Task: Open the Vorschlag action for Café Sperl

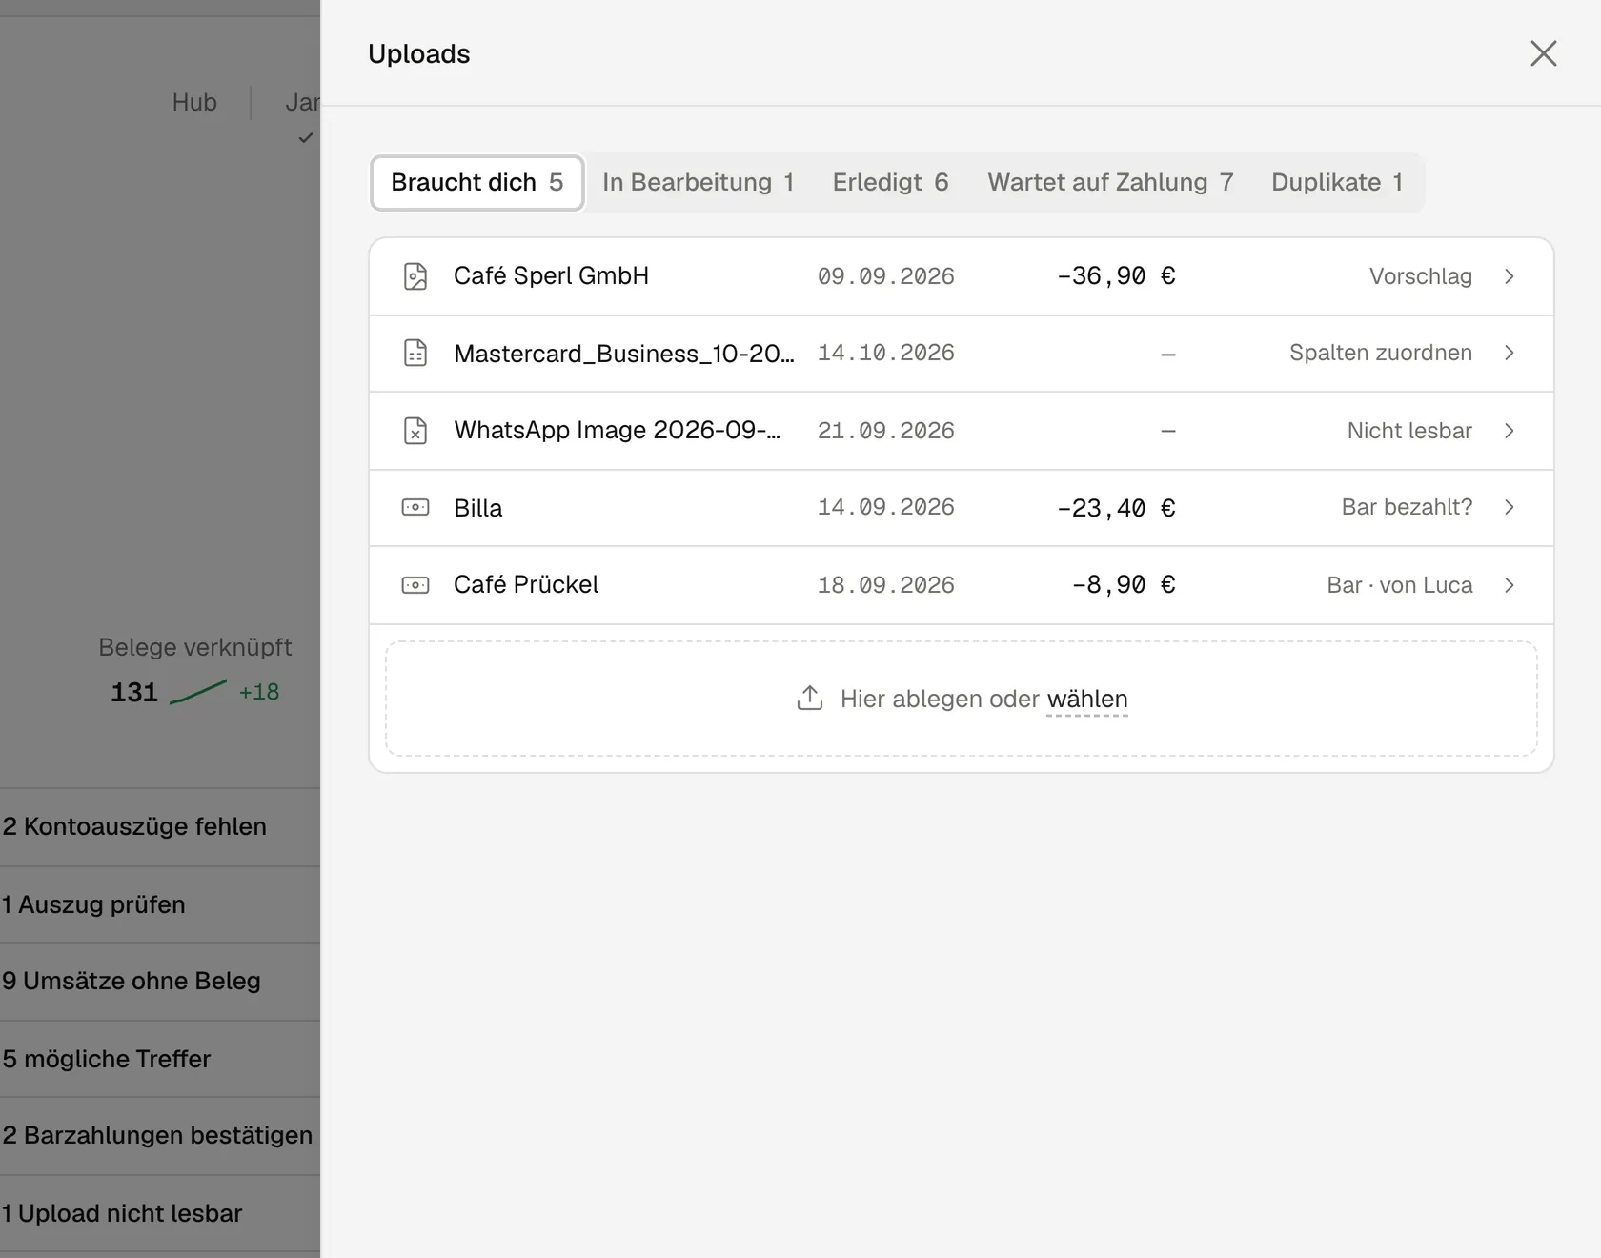Action: pyautogui.click(x=1420, y=276)
